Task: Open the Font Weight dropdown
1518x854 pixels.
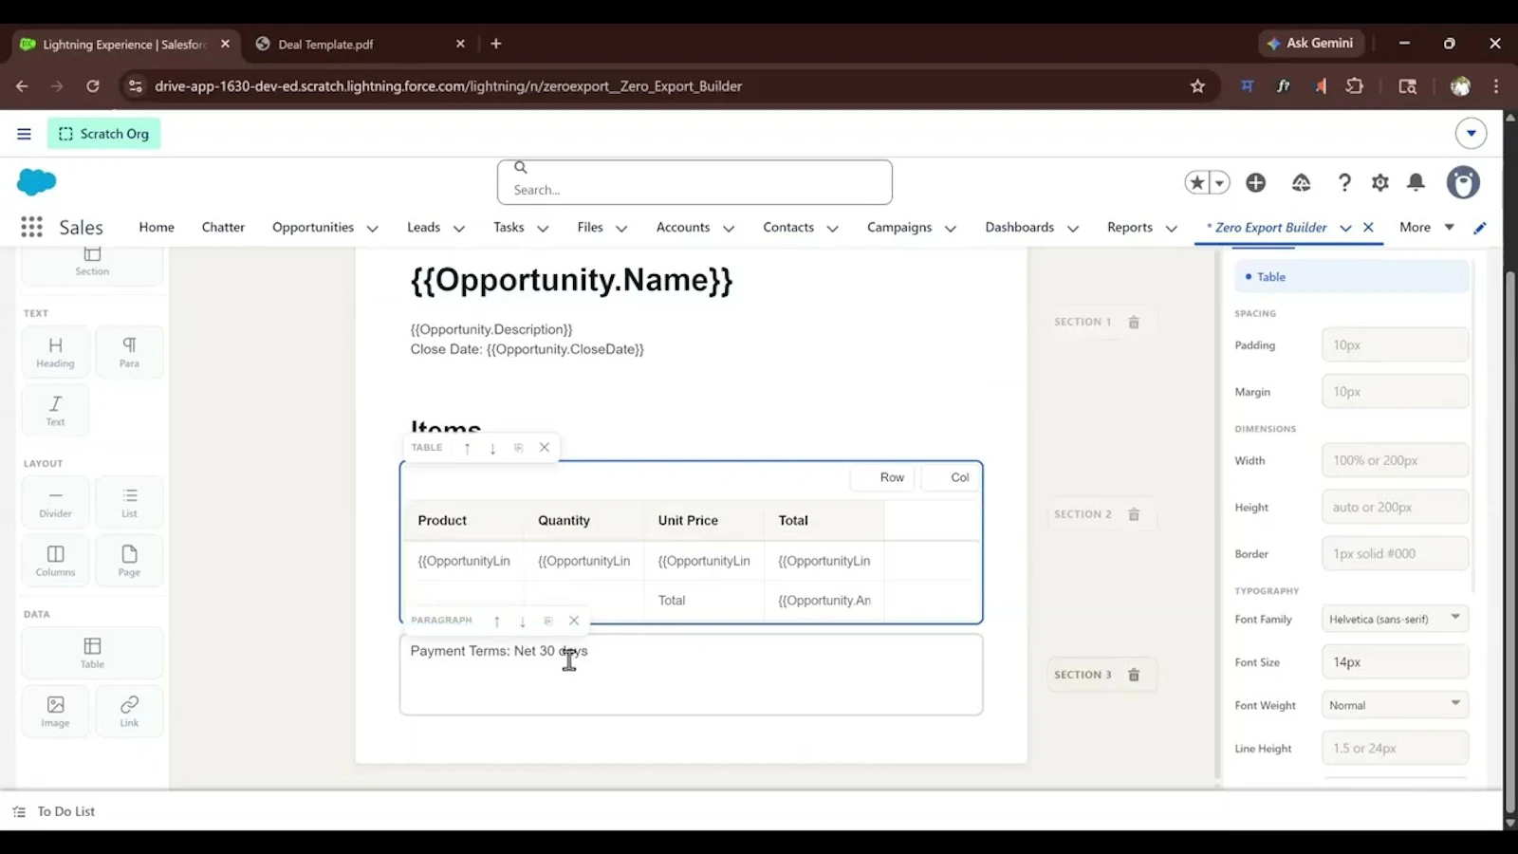Action: 1395,705
